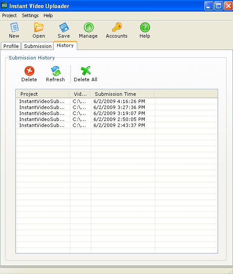Open a project with the folder icon

(39, 27)
